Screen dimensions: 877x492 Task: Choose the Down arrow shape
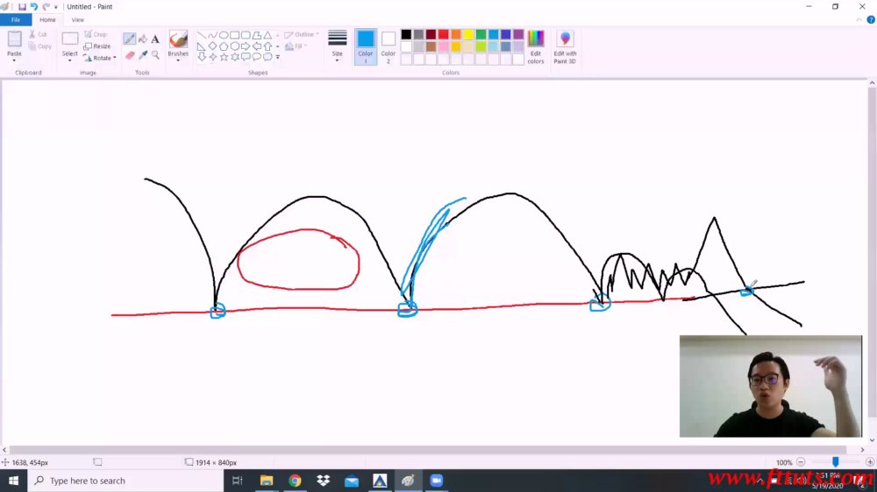pos(202,57)
